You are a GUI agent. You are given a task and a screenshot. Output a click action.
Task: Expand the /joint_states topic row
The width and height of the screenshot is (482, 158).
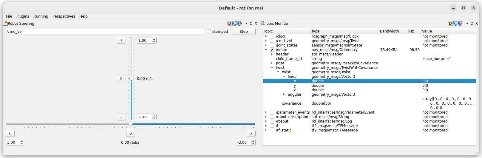click(x=266, y=45)
